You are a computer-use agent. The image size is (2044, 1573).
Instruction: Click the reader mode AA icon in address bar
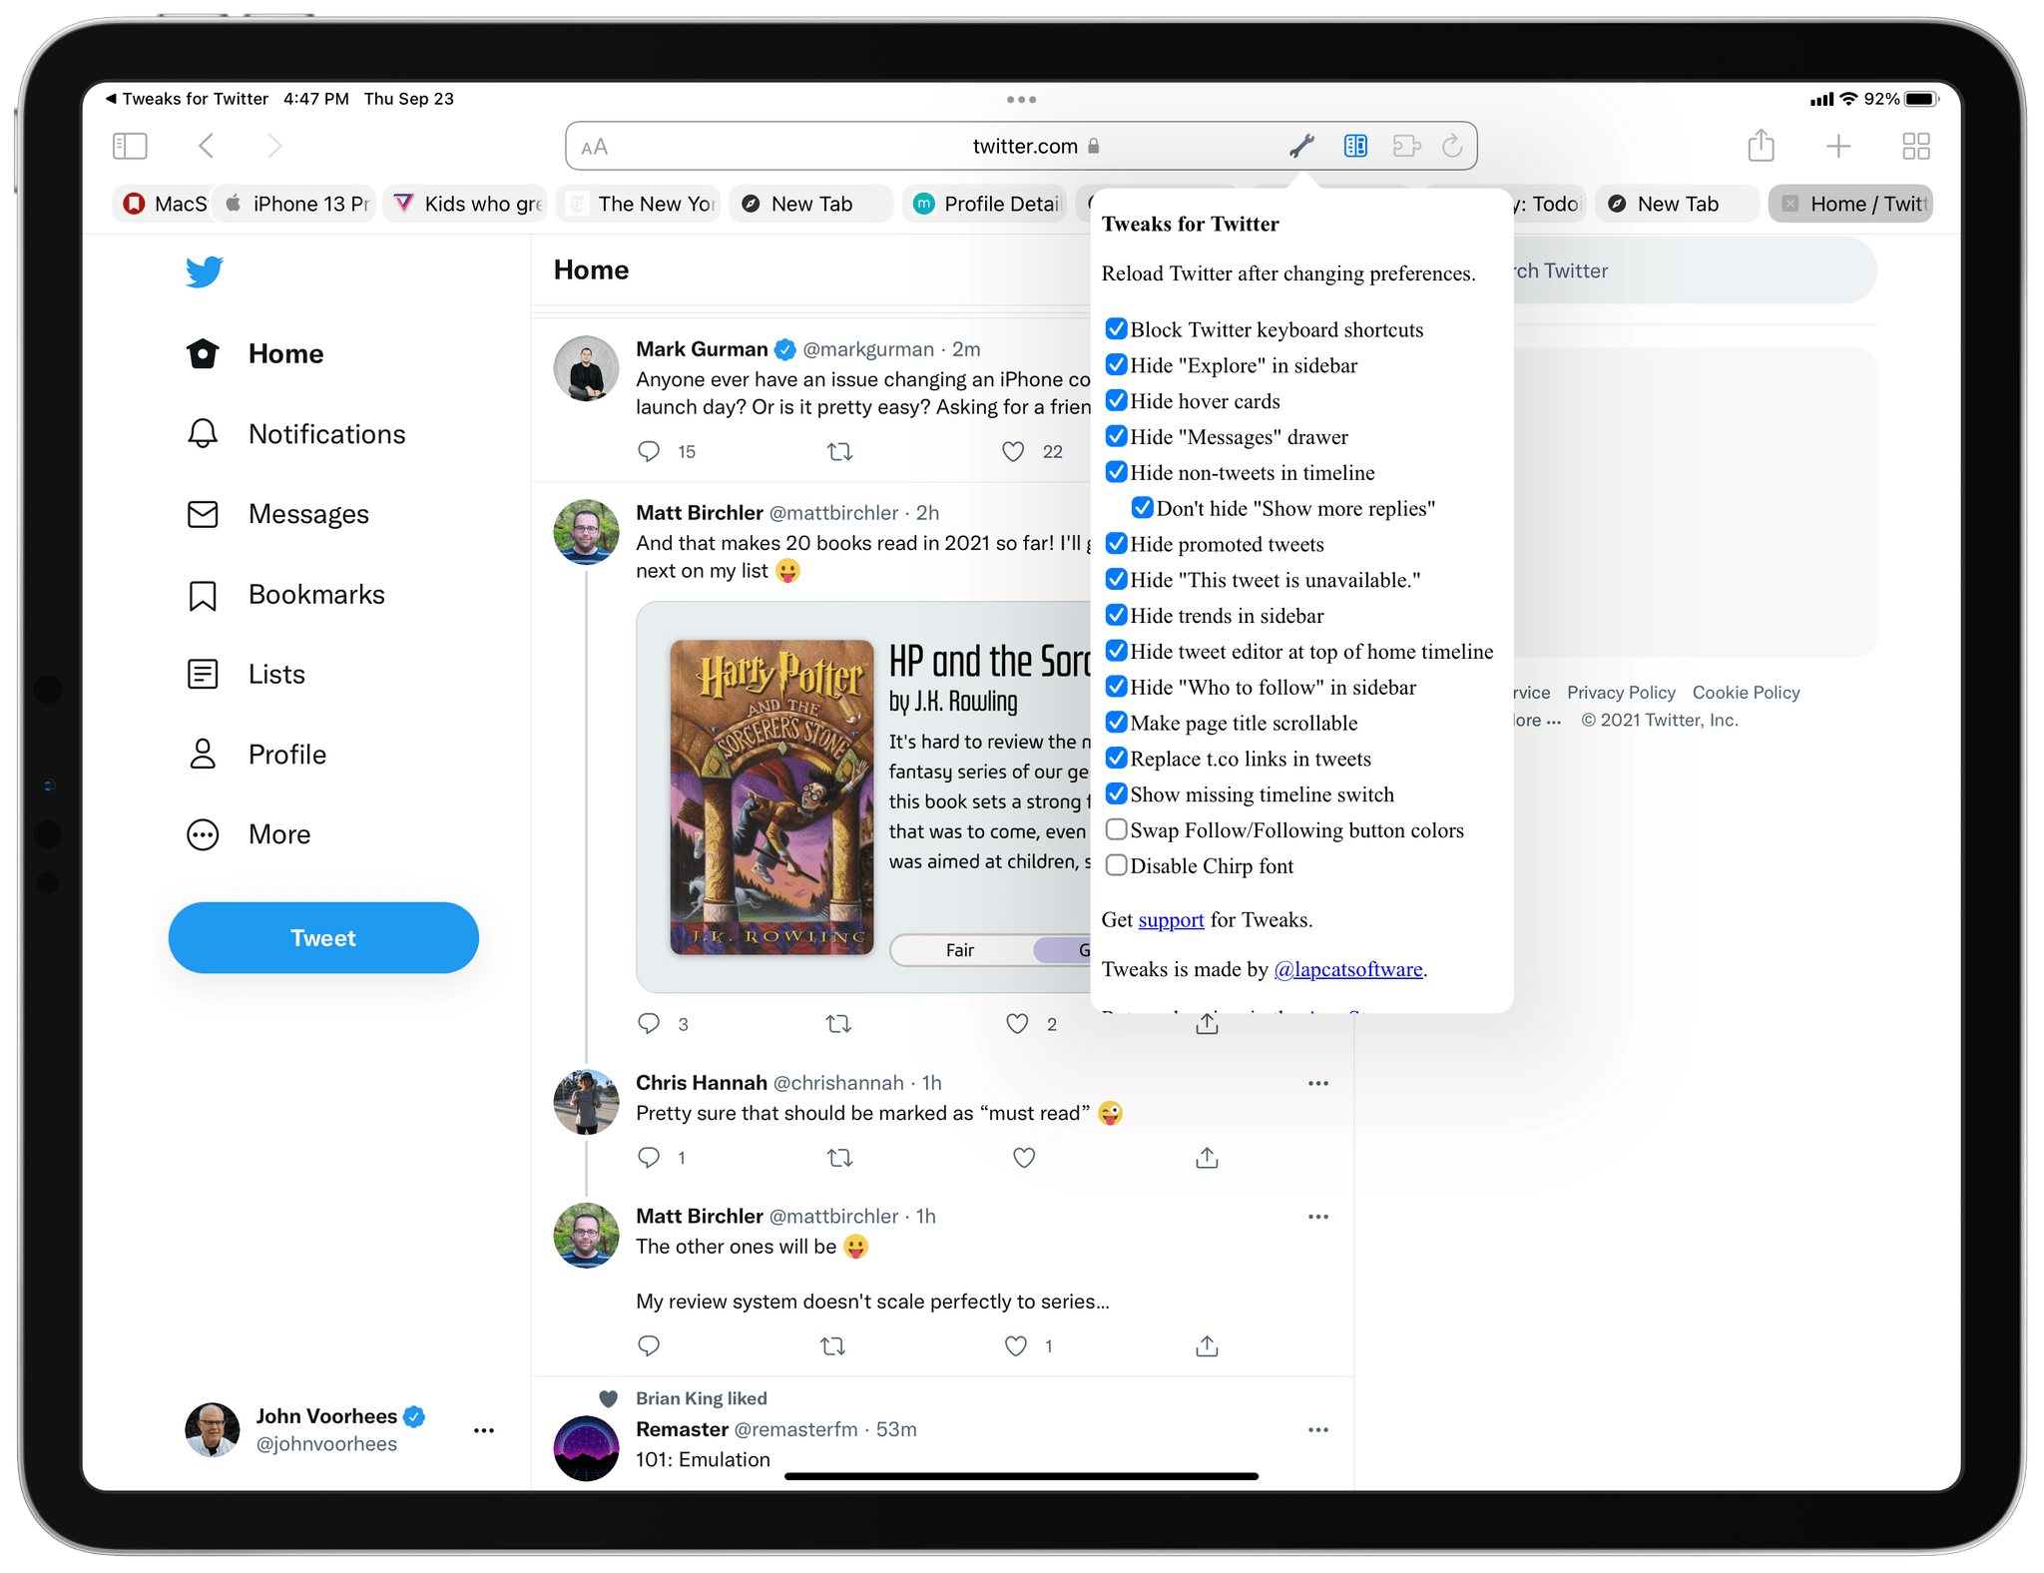point(598,146)
